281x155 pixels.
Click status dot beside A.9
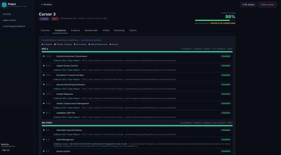coord(44,151)
